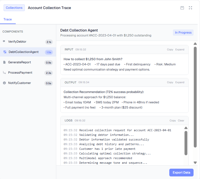The height and width of the screenshot is (179, 200).
Task: Select the DebtCollectionAgent component
Action: (28, 52)
